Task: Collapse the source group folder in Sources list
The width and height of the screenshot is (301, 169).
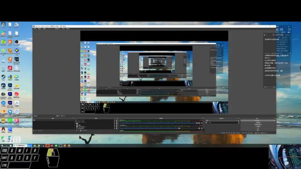Action: point(75,123)
